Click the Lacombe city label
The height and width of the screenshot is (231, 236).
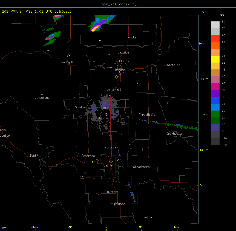(123, 52)
